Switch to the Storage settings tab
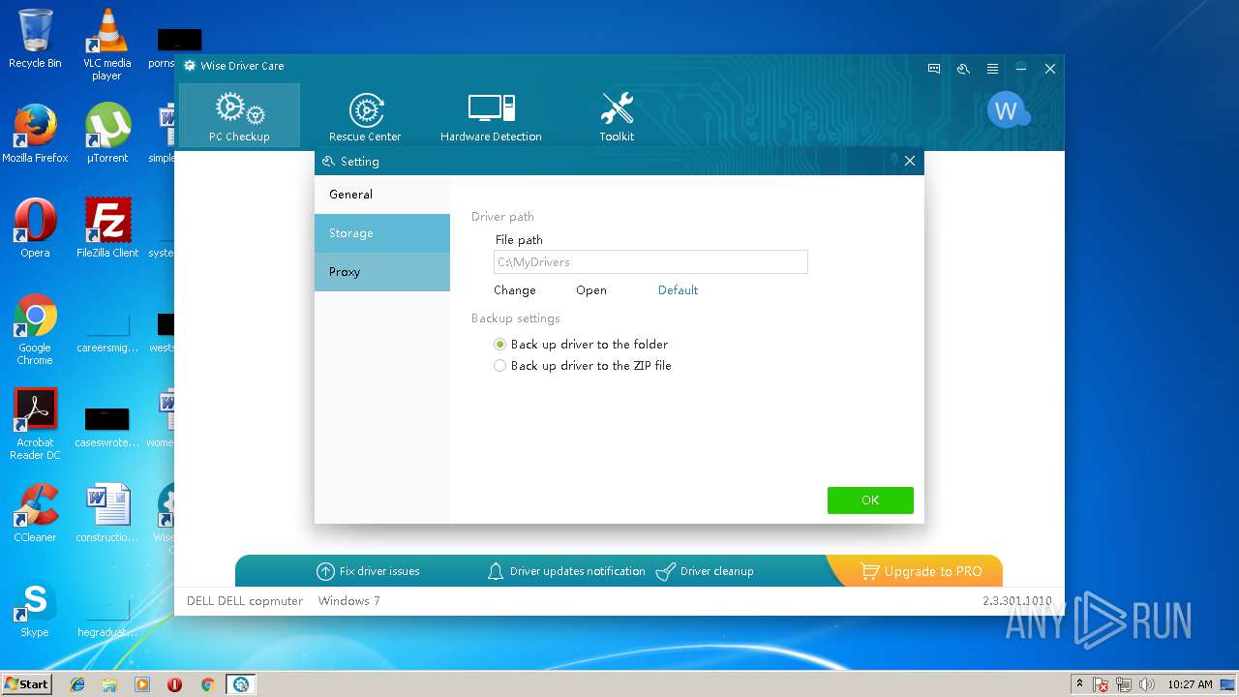The image size is (1239, 697). pyautogui.click(x=382, y=233)
